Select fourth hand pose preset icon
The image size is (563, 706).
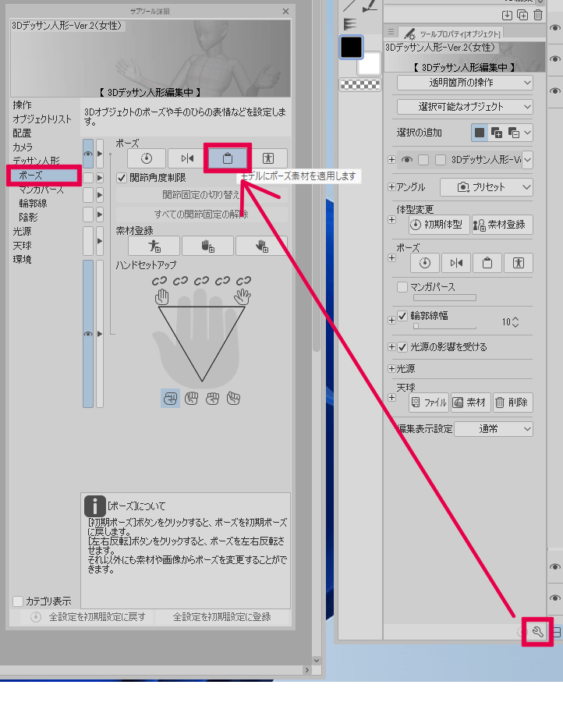click(x=234, y=399)
